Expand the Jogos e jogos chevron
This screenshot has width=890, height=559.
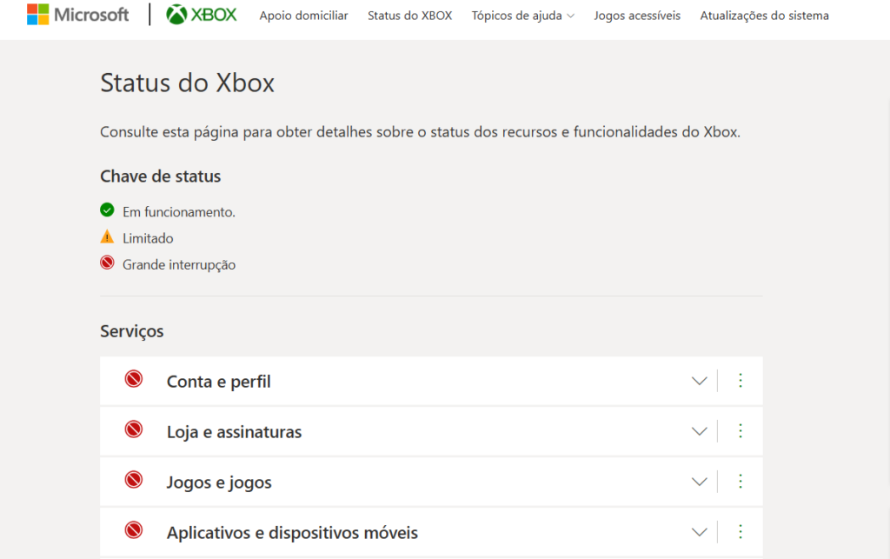coord(700,482)
